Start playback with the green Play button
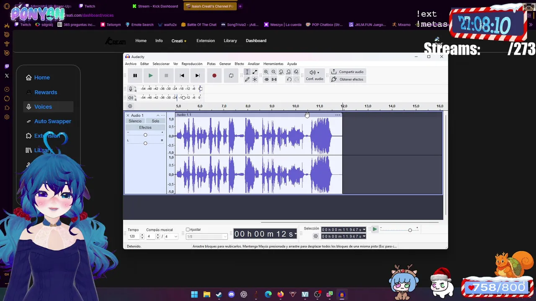Image resolution: width=536 pixels, height=301 pixels. point(150,76)
